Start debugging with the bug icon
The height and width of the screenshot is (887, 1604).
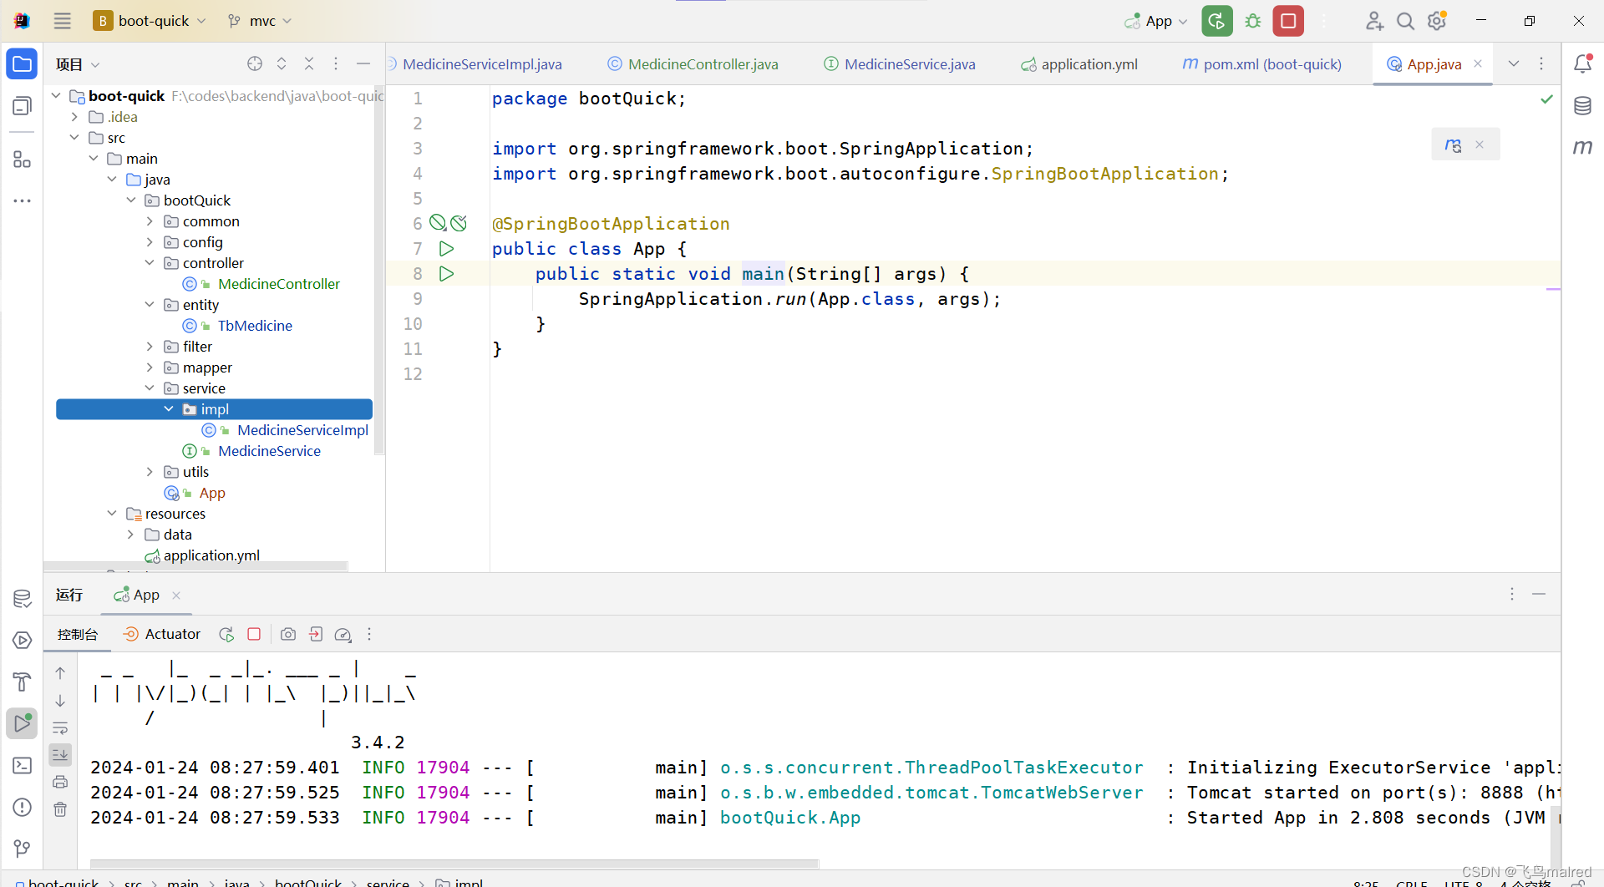pyautogui.click(x=1253, y=21)
